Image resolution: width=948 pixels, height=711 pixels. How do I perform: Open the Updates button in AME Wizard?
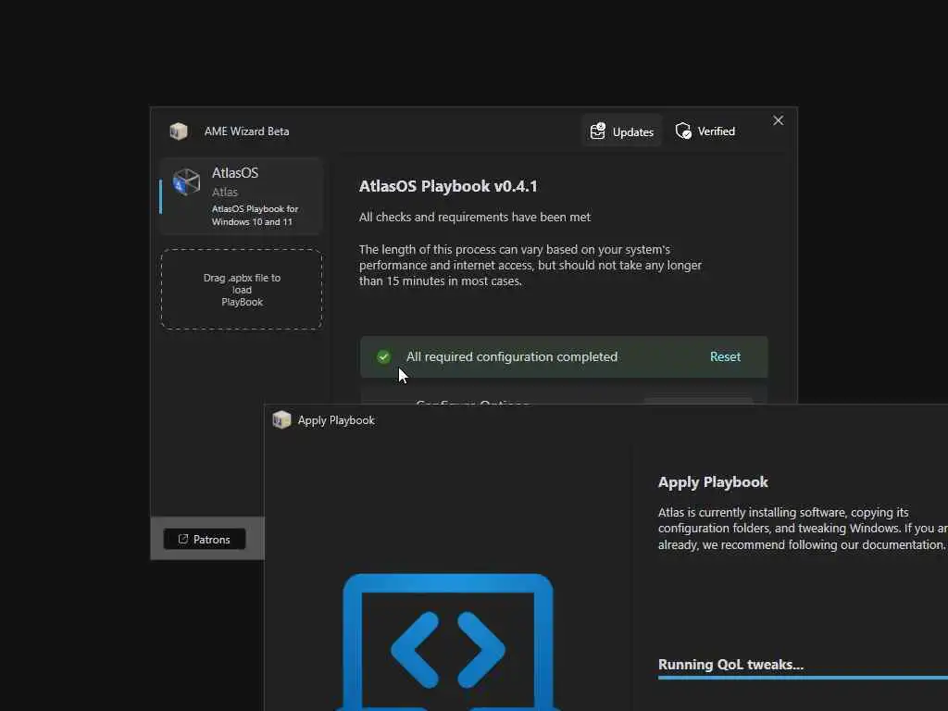pyautogui.click(x=622, y=131)
